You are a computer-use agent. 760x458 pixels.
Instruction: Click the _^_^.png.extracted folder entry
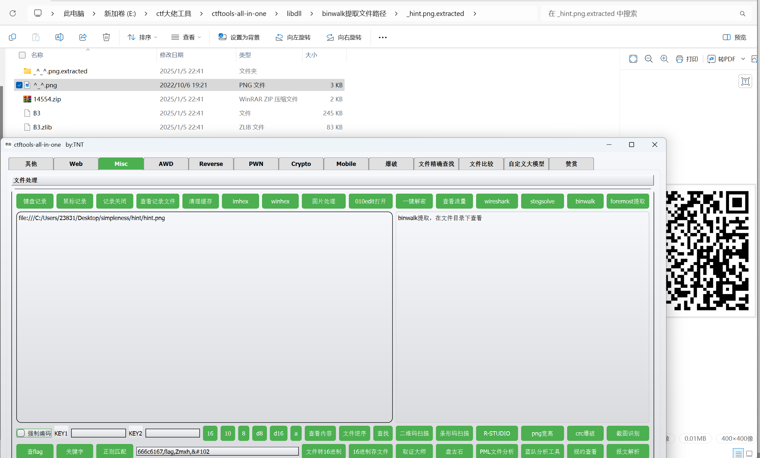60,71
